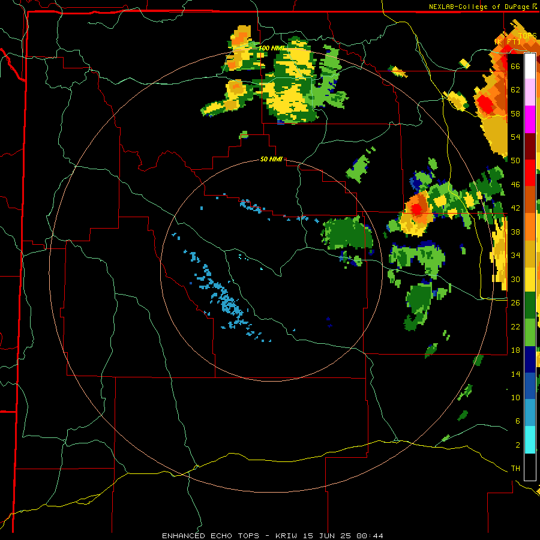Click the 34 legend value

click(515, 256)
